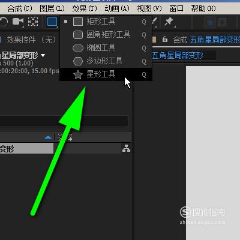
Task: Choose 圆角矩形工具 from the shape flyout
Action: [x=106, y=35]
